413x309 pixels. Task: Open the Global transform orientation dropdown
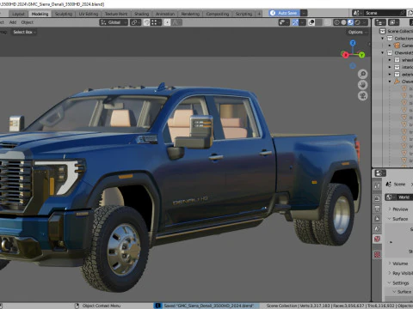coord(114,22)
